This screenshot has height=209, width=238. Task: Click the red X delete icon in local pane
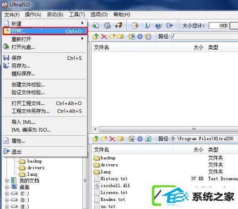112,139
